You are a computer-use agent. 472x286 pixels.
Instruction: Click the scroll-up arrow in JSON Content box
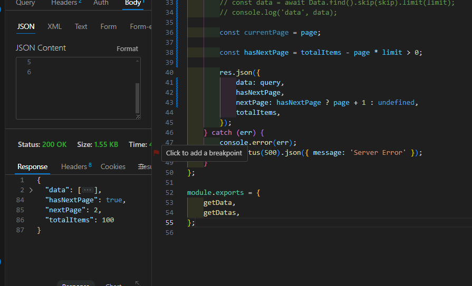pos(137,61)
